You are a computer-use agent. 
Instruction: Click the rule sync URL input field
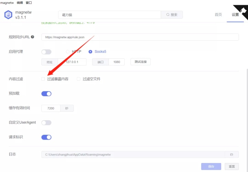[140, 37]
